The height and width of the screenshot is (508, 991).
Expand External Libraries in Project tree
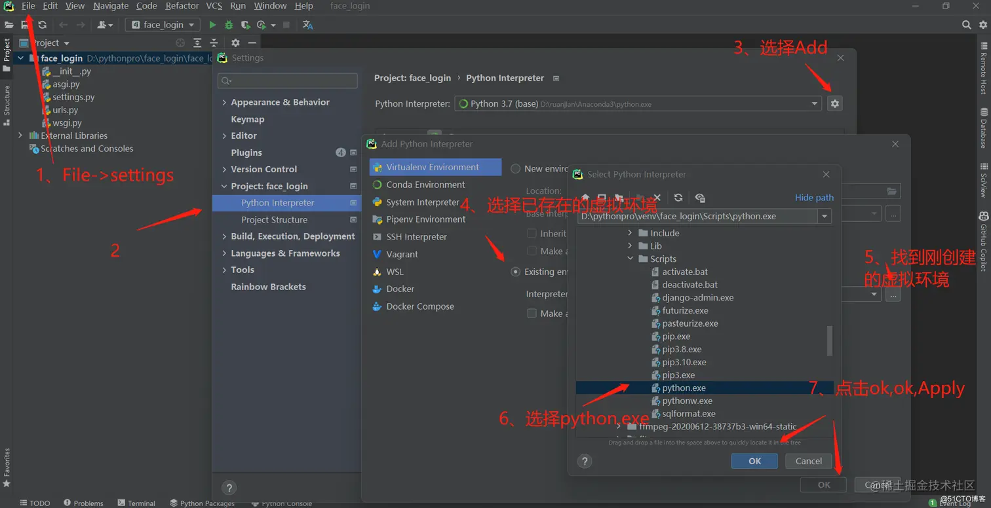coord(20,136)
